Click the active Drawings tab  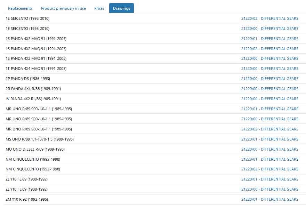pos(121,8)
